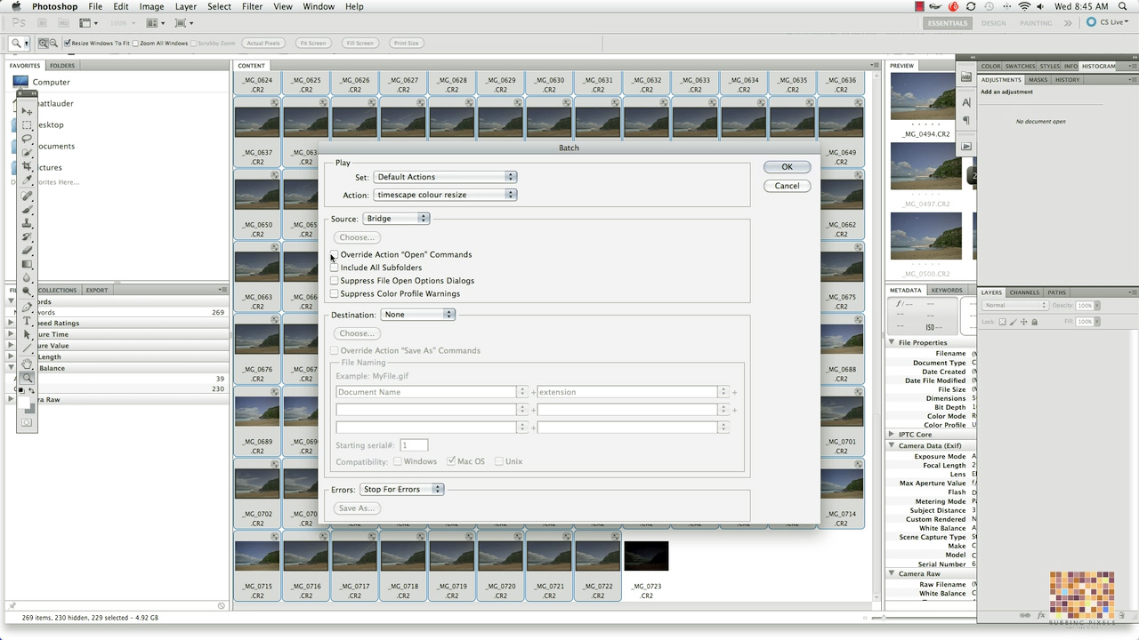Open the Filter menu
Screen dimensions: 1139x640
(x=252, y=6)
